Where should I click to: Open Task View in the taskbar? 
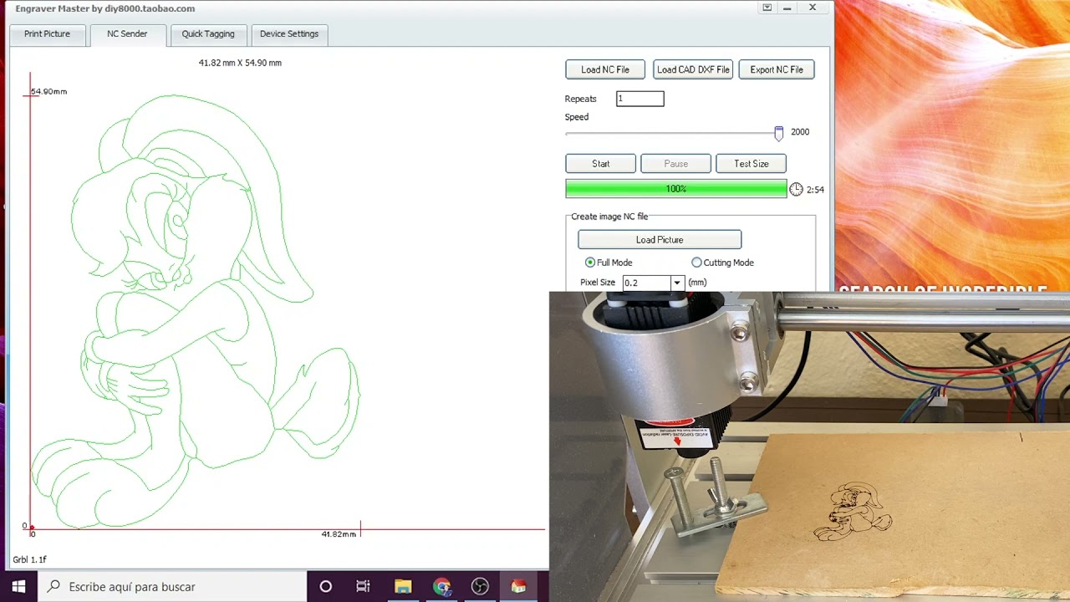pos(363,586)
